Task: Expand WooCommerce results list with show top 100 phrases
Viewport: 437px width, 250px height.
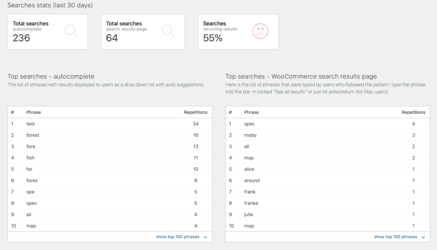Action: [395, 237]
